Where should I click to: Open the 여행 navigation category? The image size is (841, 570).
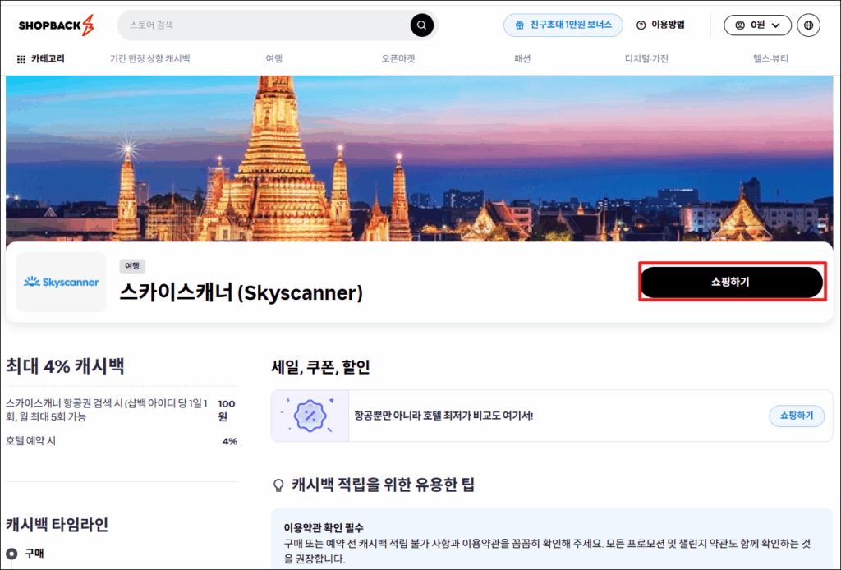point(274,59)
